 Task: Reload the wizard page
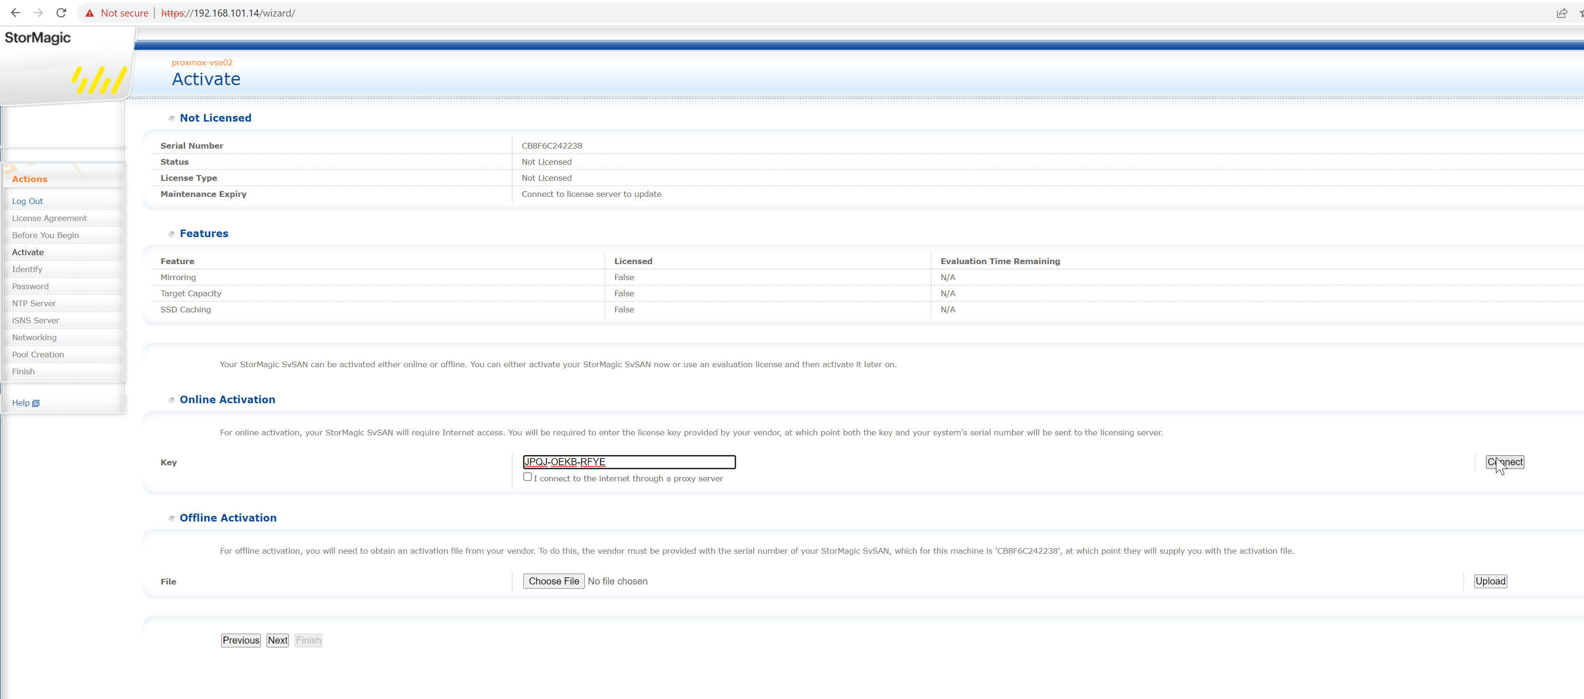coord(61,13)
